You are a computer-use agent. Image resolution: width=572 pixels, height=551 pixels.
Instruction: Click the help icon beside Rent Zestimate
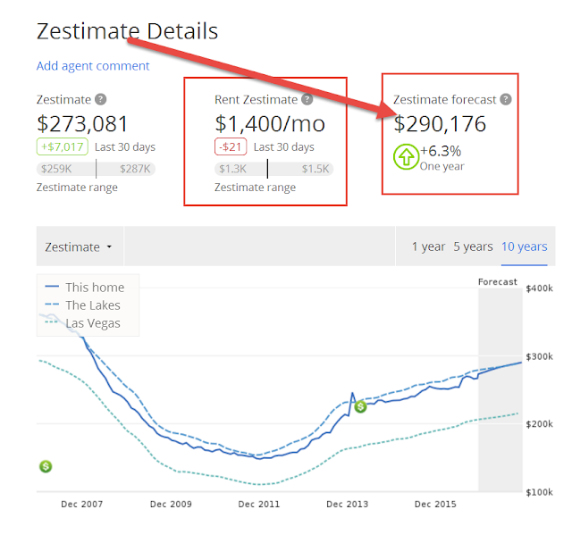click(x=307, y=99)
